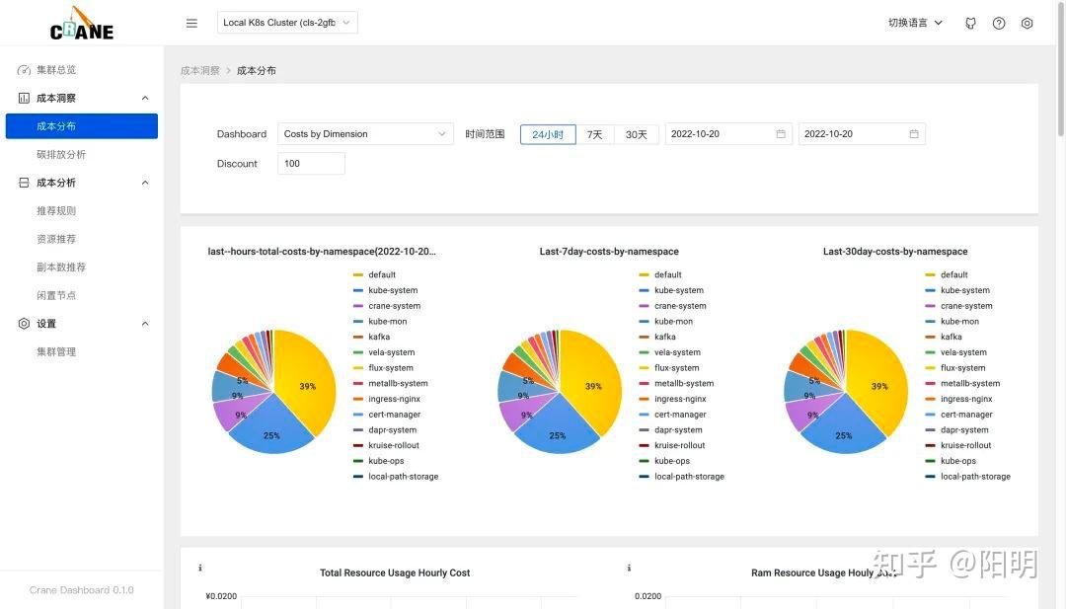Toggle the hamburger sidebar menu icon
Screen dimensions: 1066x609
click(x=191, y=23)
